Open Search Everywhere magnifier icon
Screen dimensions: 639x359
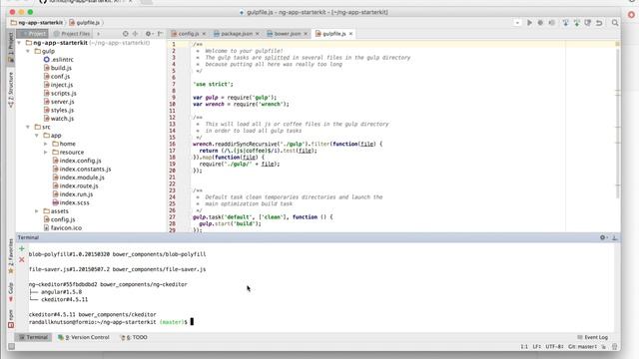[x=615, y=23]
